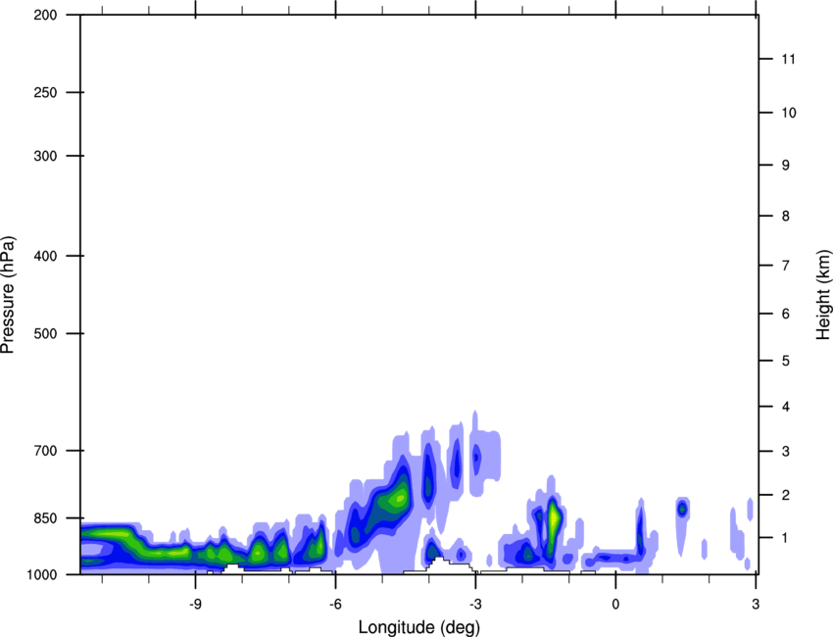The width and height of the screenshot is (833, 637).
Task: Click the 3 longitude tick label
Action: pos(756,604)
